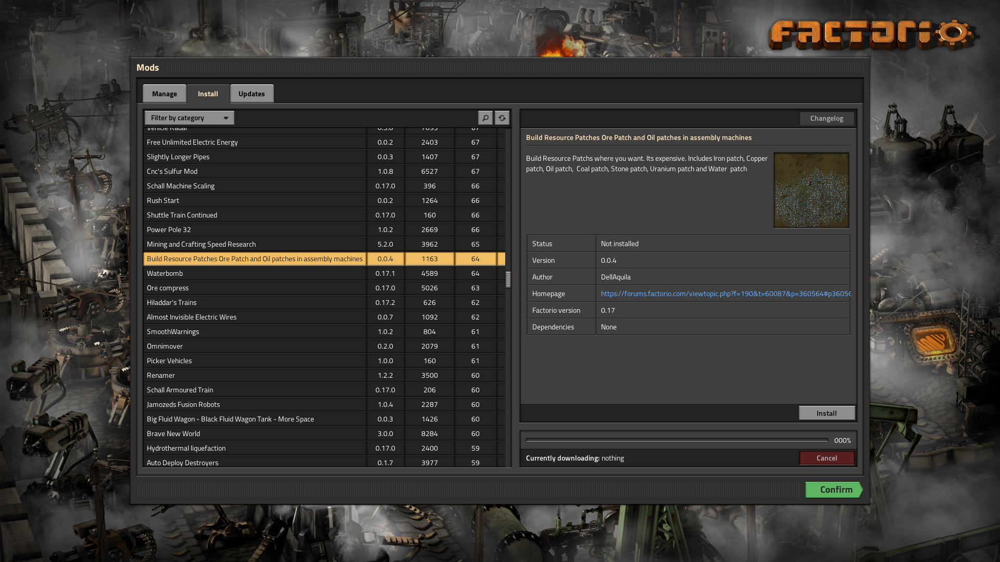1000x562 pixels.
Task: Click version 3.0.0 cell
Action: pos(385,433)
